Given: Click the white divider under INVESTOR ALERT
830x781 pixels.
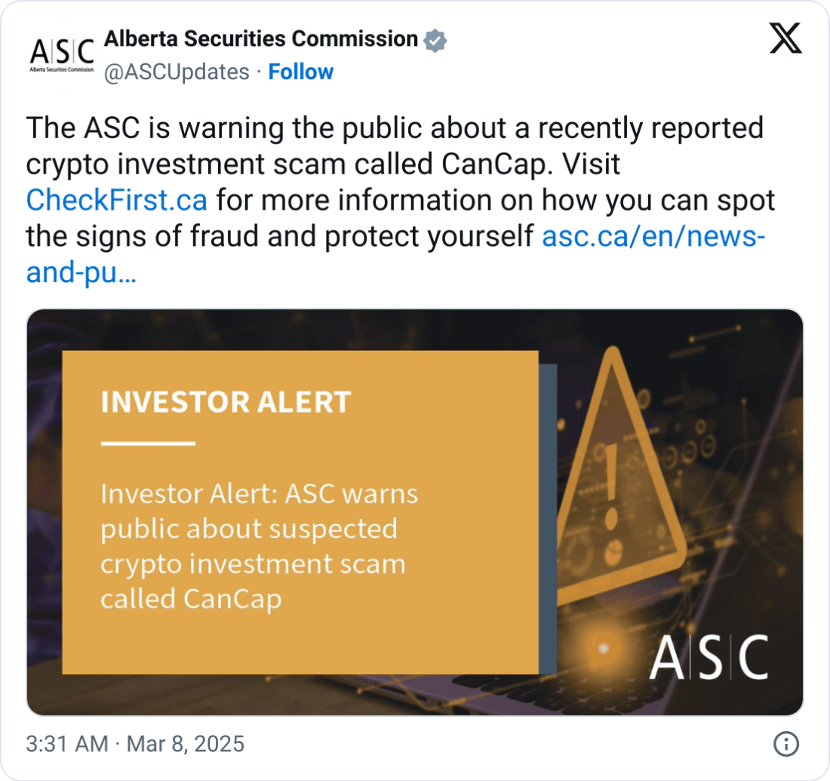Looking at the screenshot, I should (x=148, y=444).
